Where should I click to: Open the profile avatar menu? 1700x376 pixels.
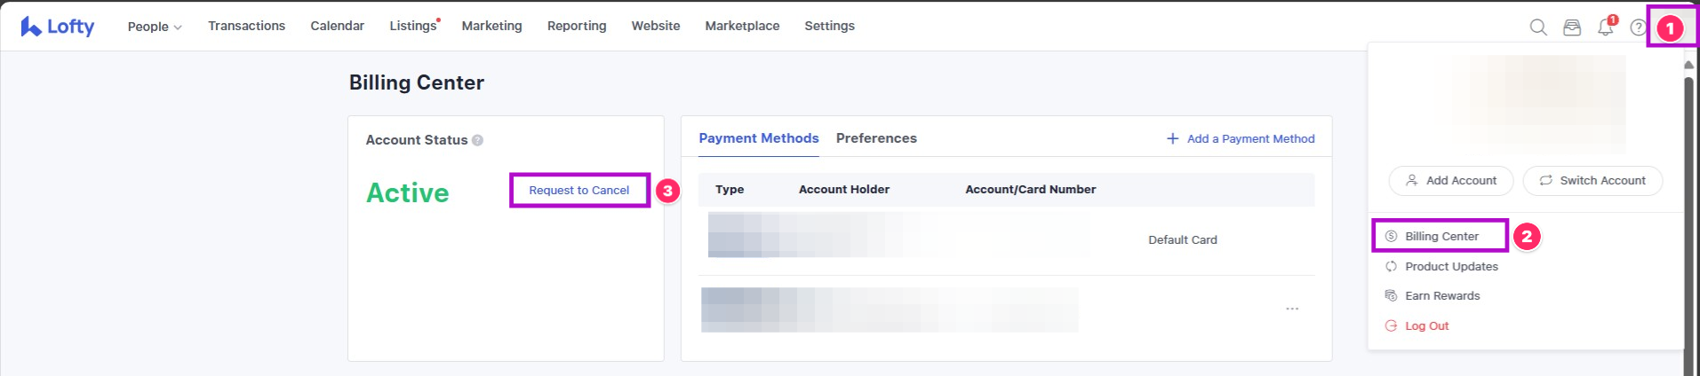pos(1671,28)
